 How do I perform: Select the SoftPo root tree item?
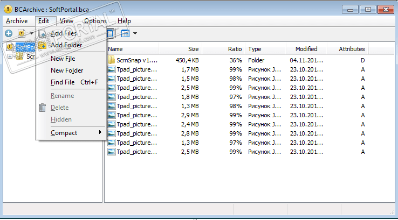(x=25, y=47)
